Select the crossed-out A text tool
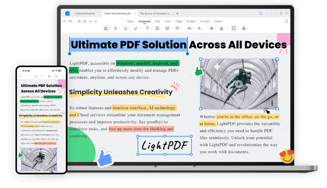327x188 pixels. [x=199, y=28]
